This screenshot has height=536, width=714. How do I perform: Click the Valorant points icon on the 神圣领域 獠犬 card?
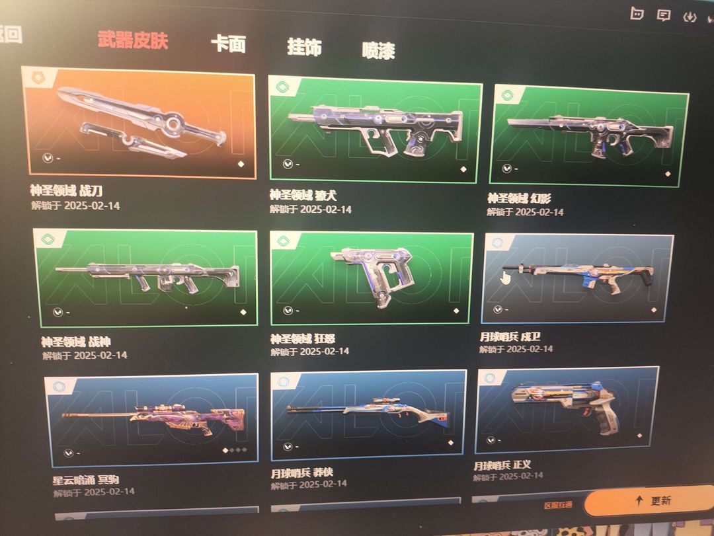coord(288,164)
